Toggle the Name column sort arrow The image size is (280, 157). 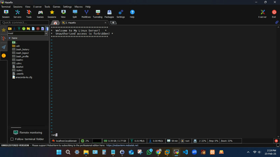(10, 38)
